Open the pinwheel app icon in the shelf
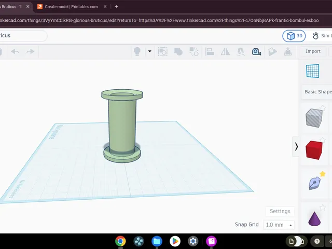Screen dimensions: 332x249 point(139,241)
